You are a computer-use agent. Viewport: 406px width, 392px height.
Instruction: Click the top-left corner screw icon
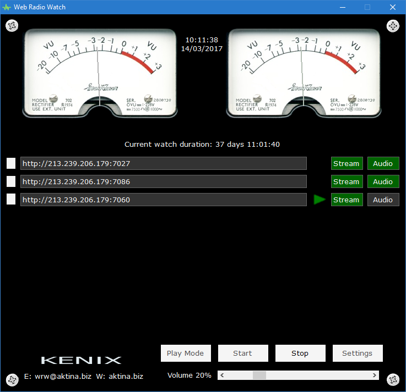click(12, 26)
